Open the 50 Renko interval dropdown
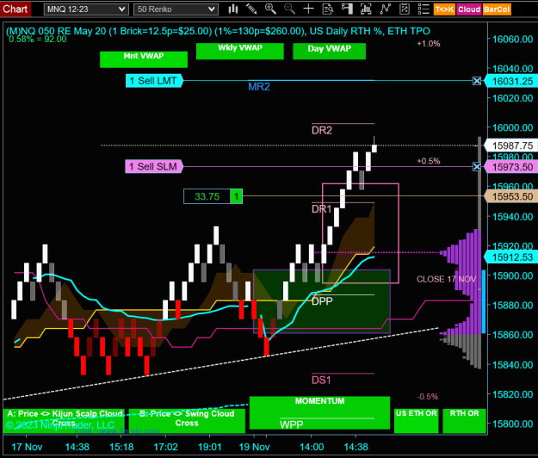The width and height of the screenshot is (538, 458). 176,9
